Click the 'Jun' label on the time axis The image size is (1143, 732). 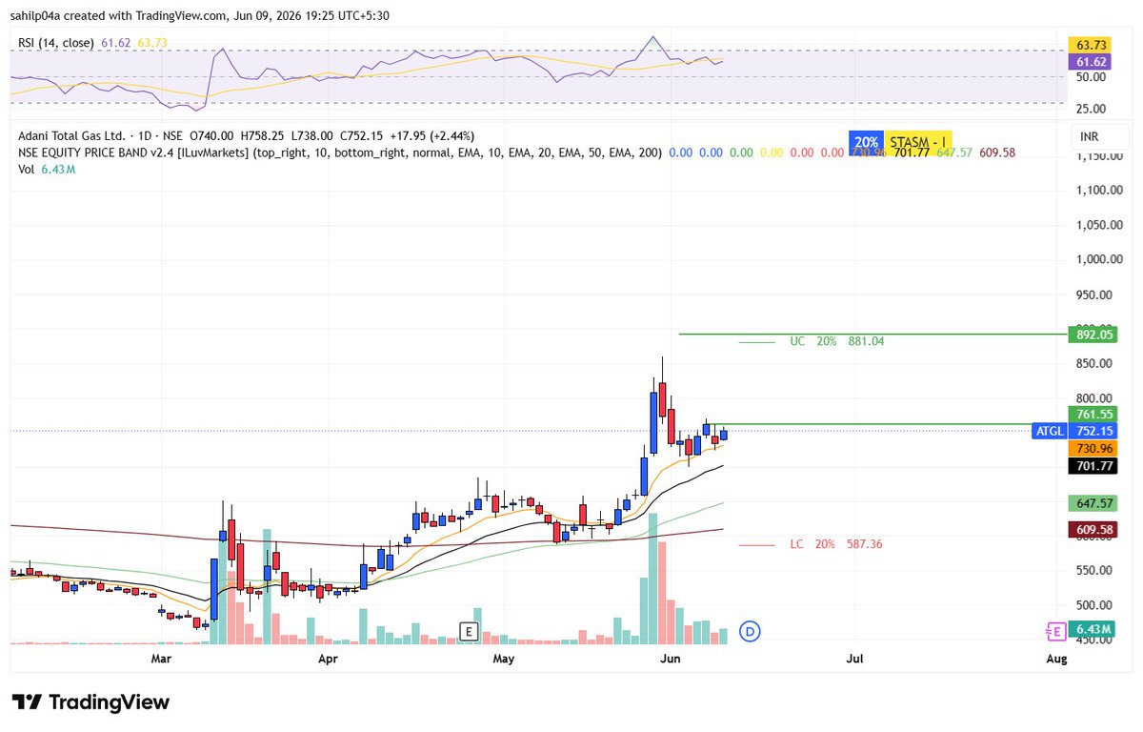(670, 659)
